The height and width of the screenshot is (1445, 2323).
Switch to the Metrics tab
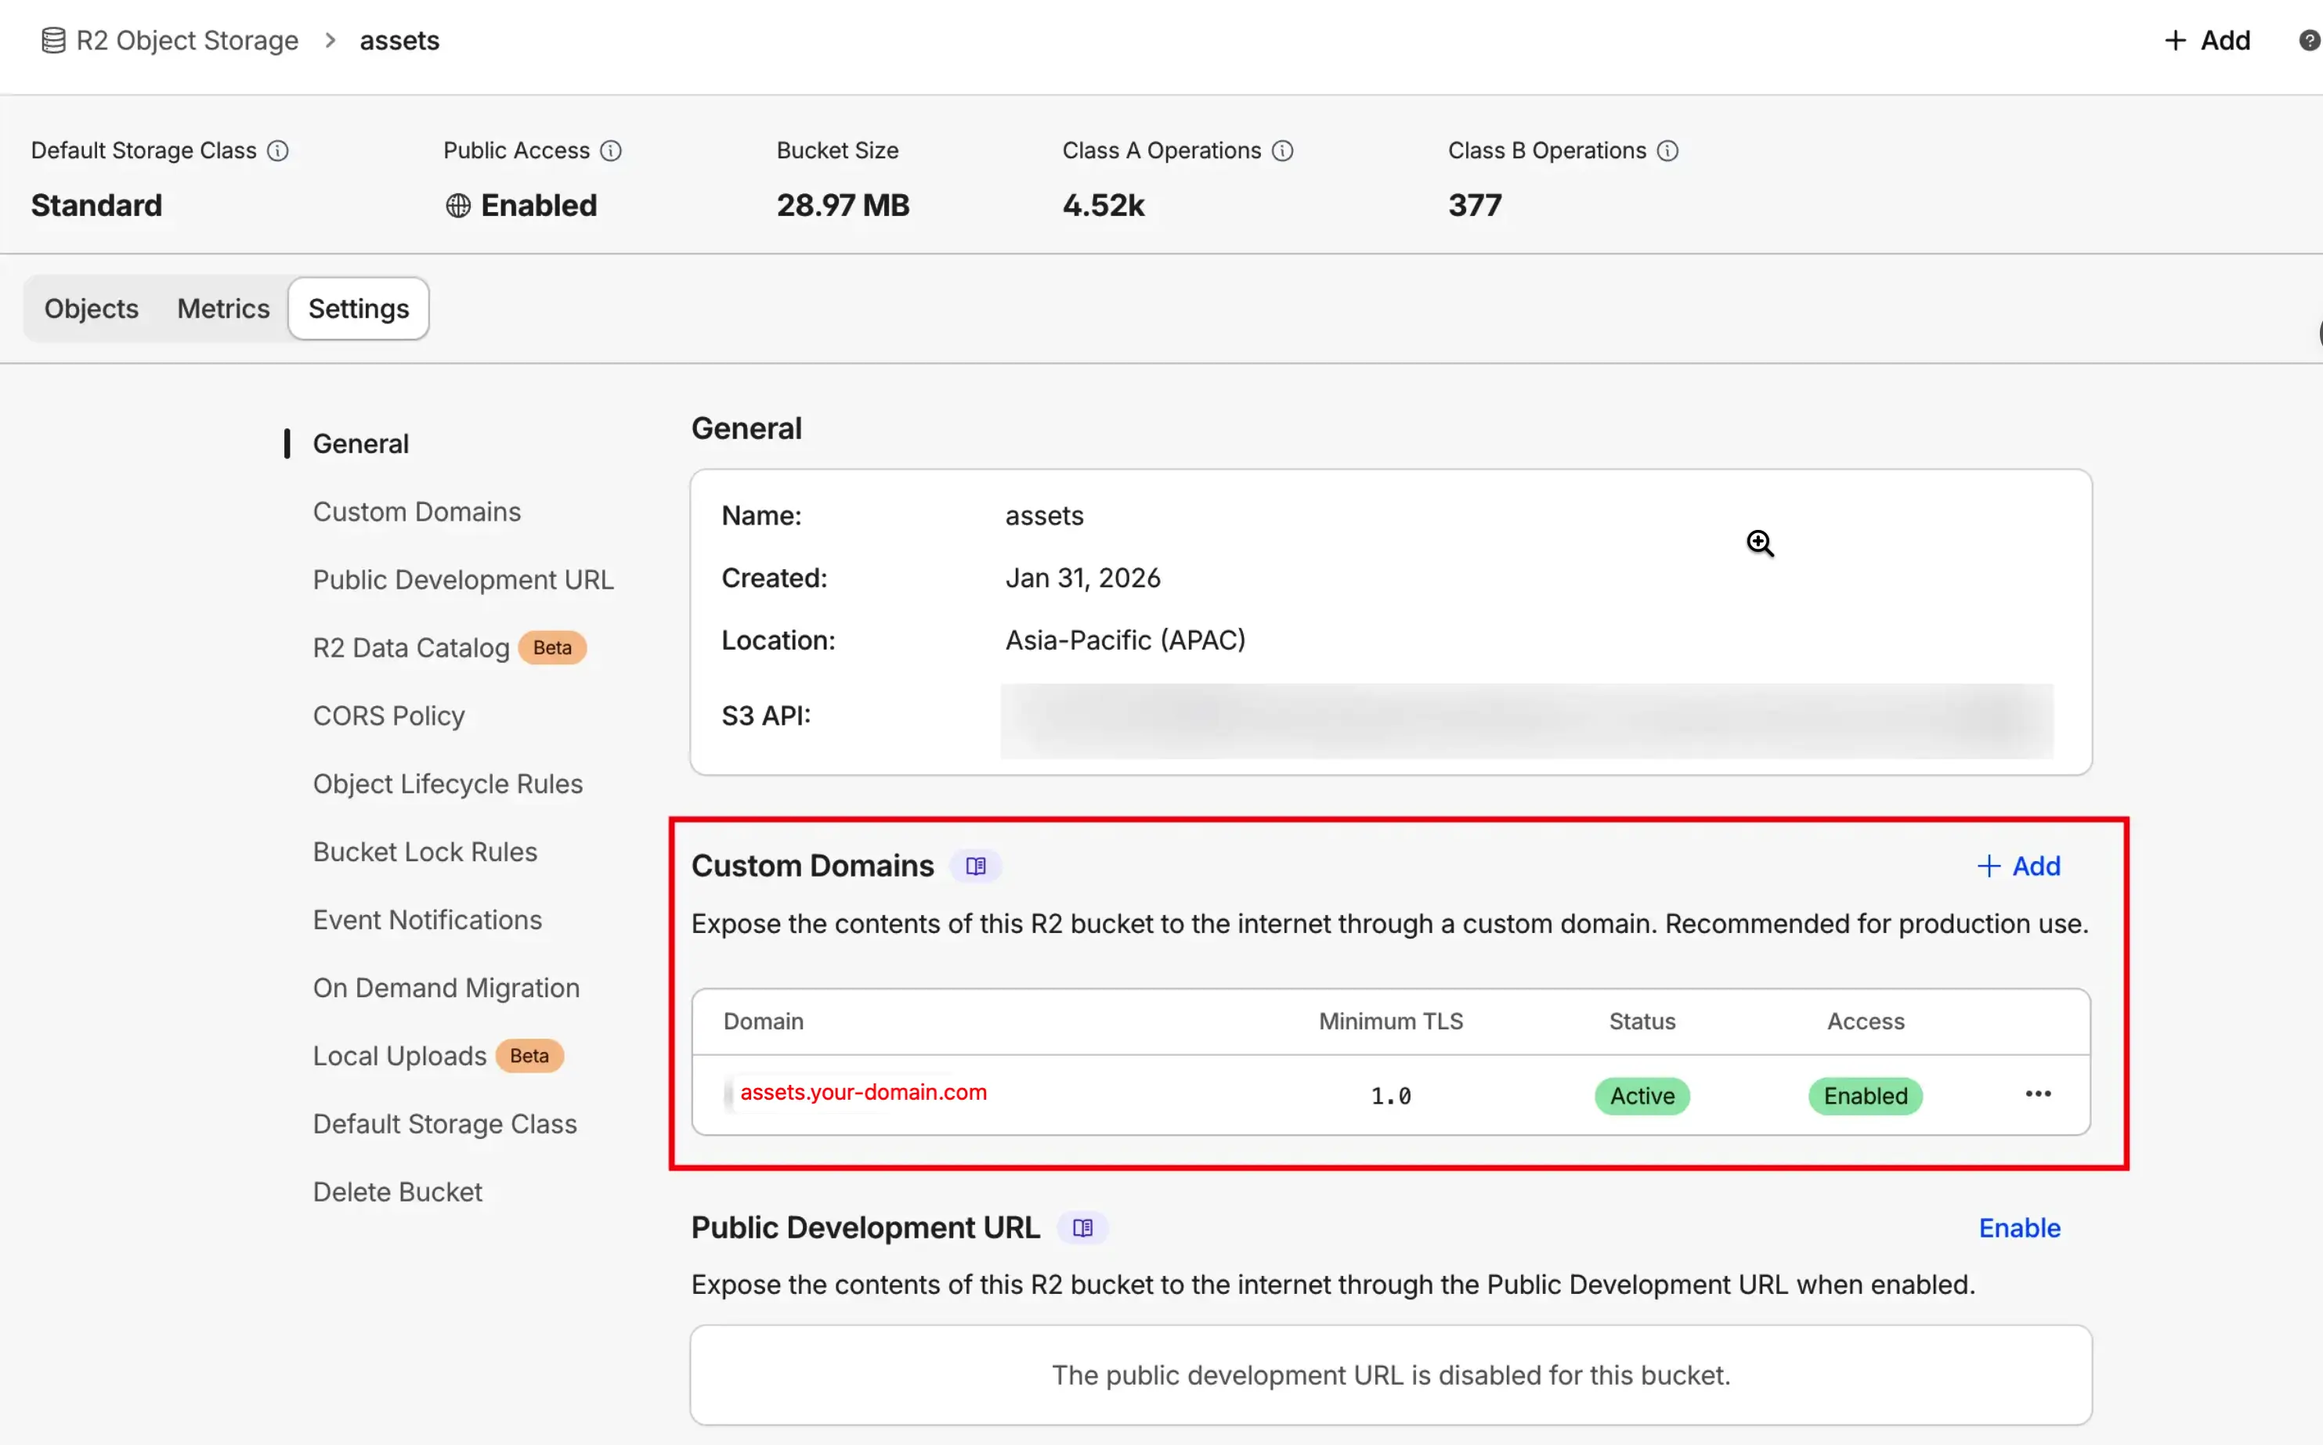click(x=224, y=308)
